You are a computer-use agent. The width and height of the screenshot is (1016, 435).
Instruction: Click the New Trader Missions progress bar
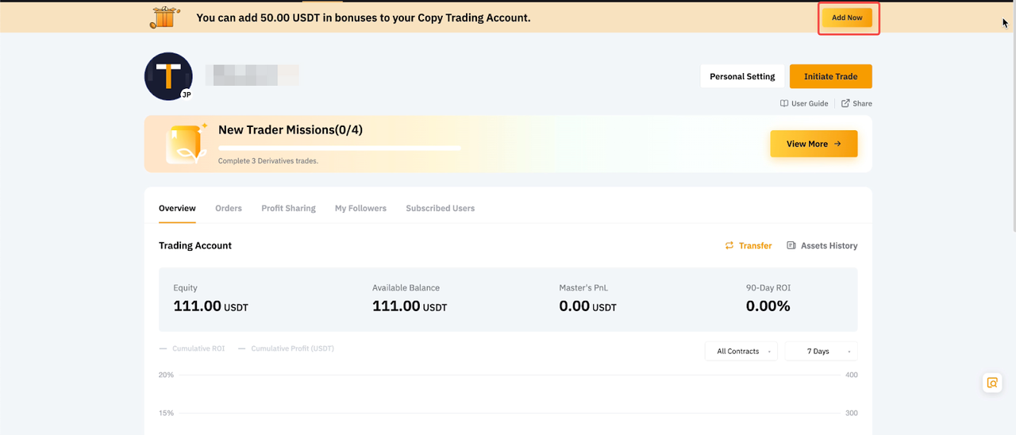339,148
